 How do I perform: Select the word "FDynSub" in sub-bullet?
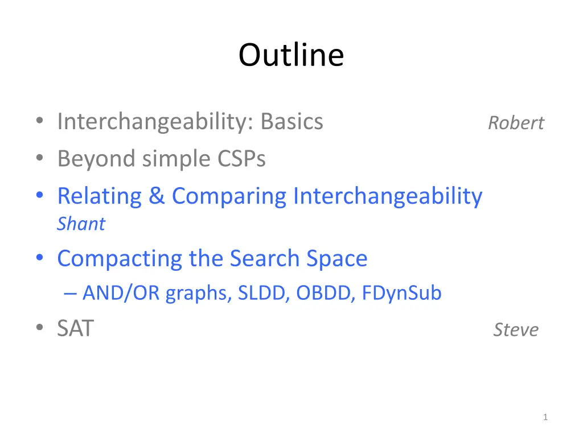click(401, 294)
